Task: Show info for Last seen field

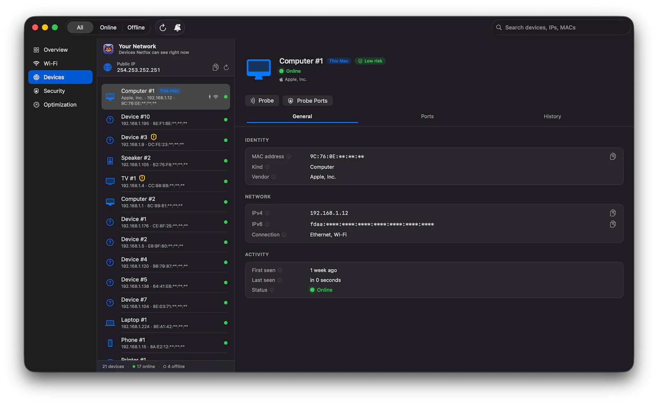Action: pos(280,280)
